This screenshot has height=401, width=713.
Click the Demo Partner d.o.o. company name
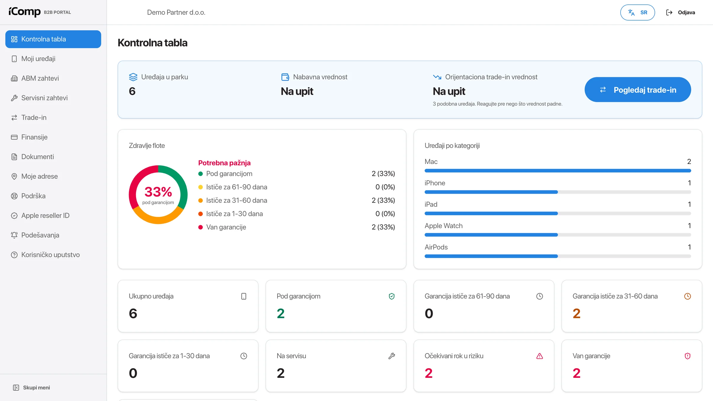pyautogui.click(x=176, y=12)
